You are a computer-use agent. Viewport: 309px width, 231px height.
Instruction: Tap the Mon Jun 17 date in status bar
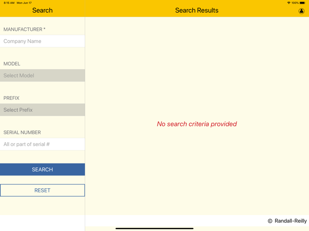pos(24,3)
